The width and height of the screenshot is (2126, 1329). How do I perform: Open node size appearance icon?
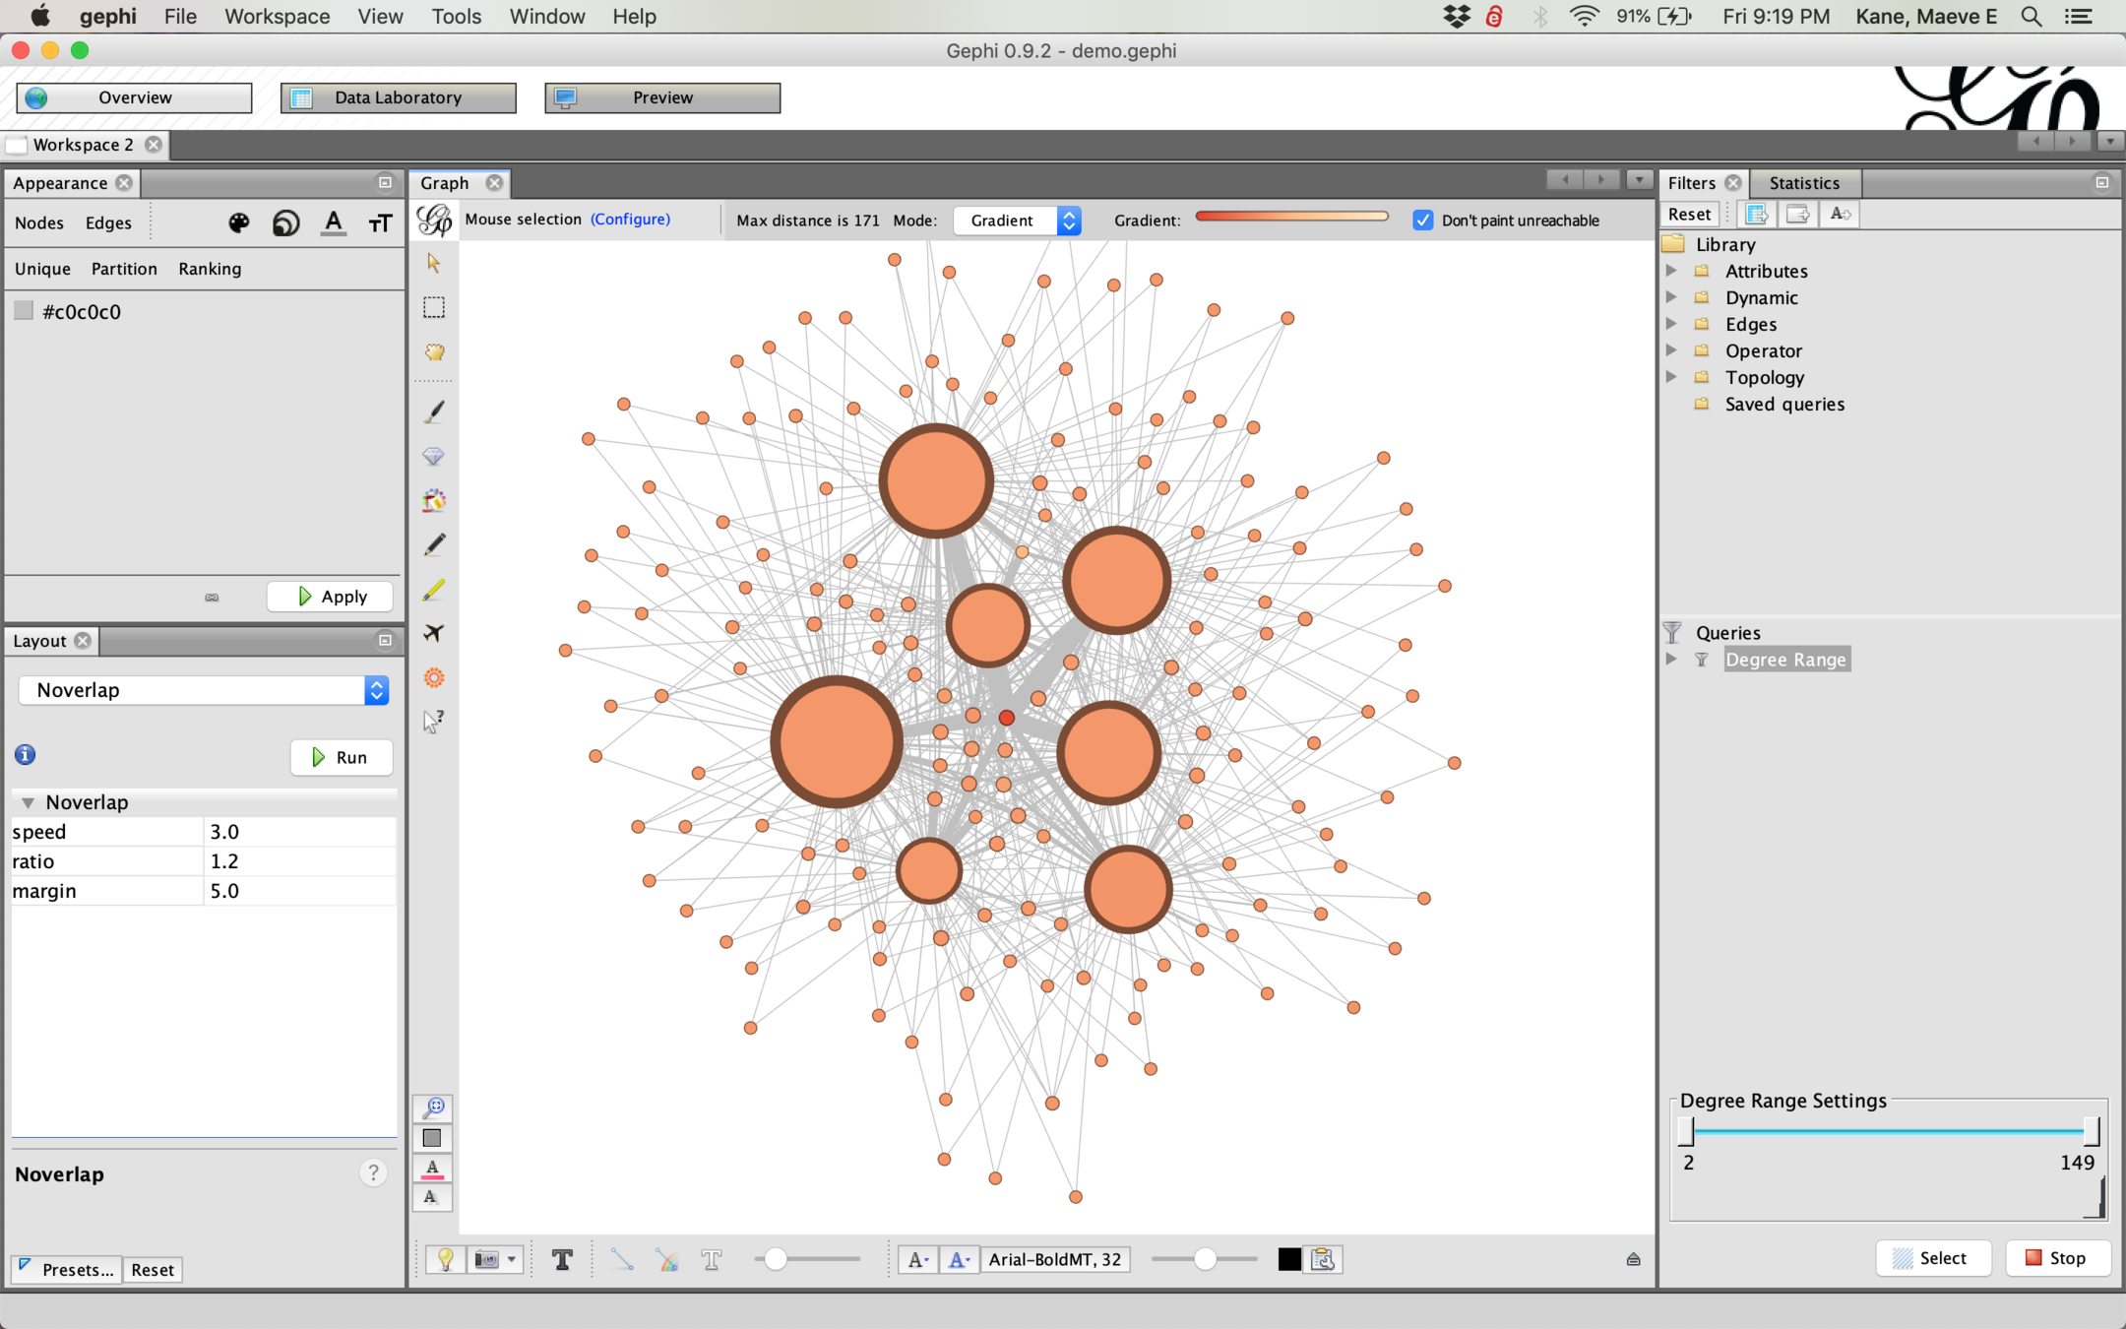286,223
